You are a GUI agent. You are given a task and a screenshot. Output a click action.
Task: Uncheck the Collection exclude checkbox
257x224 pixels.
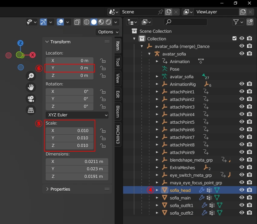234,38
